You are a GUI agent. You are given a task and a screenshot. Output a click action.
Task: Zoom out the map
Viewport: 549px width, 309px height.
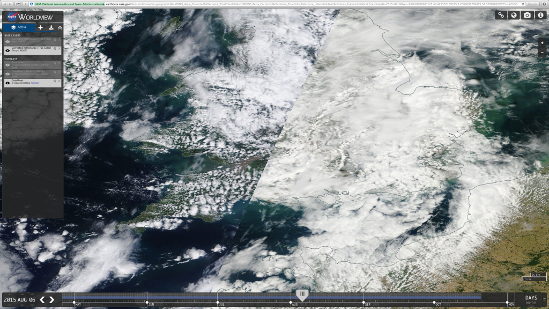click(542, 52)
